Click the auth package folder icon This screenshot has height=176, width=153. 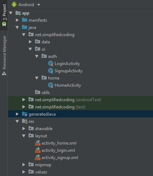click(44, 56)
